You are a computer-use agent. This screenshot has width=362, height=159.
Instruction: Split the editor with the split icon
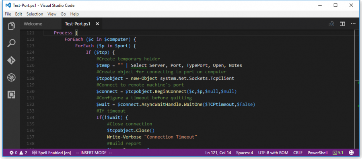[x=342, y=24]
